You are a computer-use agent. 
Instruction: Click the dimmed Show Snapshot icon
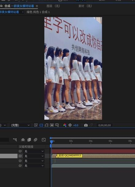point(91,125)
